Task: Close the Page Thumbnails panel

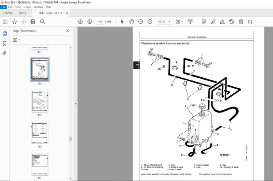Action: click(x=67, y=31)
